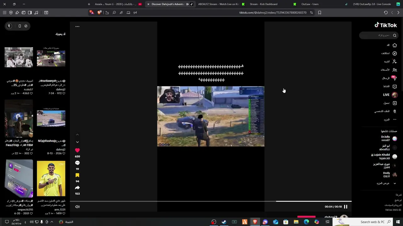
Task: Switch to the Assala Youm Li YouTube tab
Action: (118, 4)
